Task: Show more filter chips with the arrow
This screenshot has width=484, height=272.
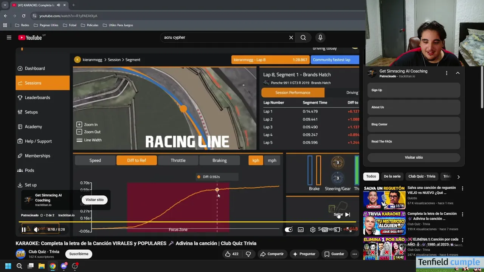Action: click(458, 177)
